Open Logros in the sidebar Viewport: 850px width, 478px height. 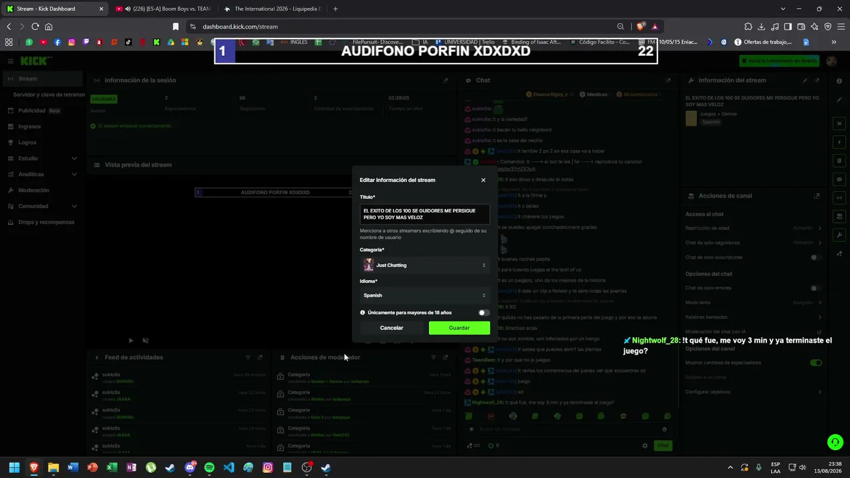click(43, 142)
